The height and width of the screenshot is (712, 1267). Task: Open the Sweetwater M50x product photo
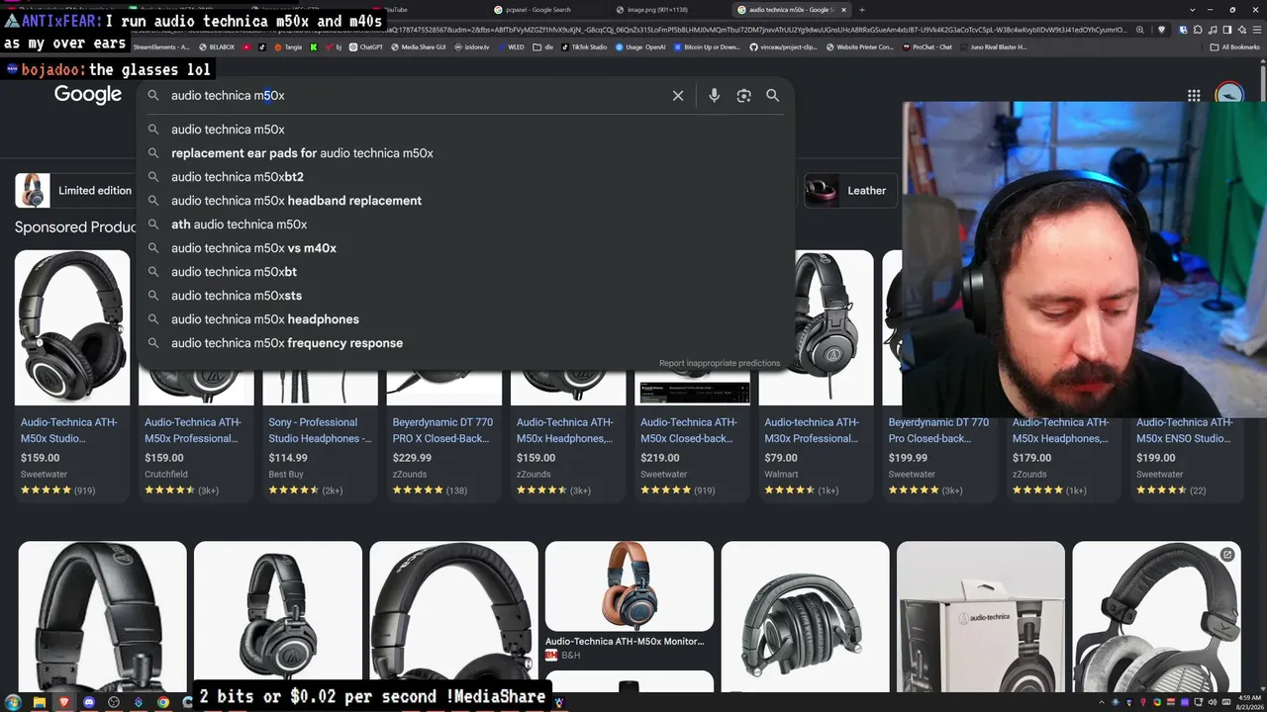72,327
